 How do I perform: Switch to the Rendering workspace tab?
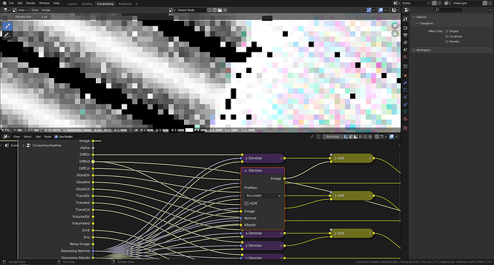tap(125, 4)
